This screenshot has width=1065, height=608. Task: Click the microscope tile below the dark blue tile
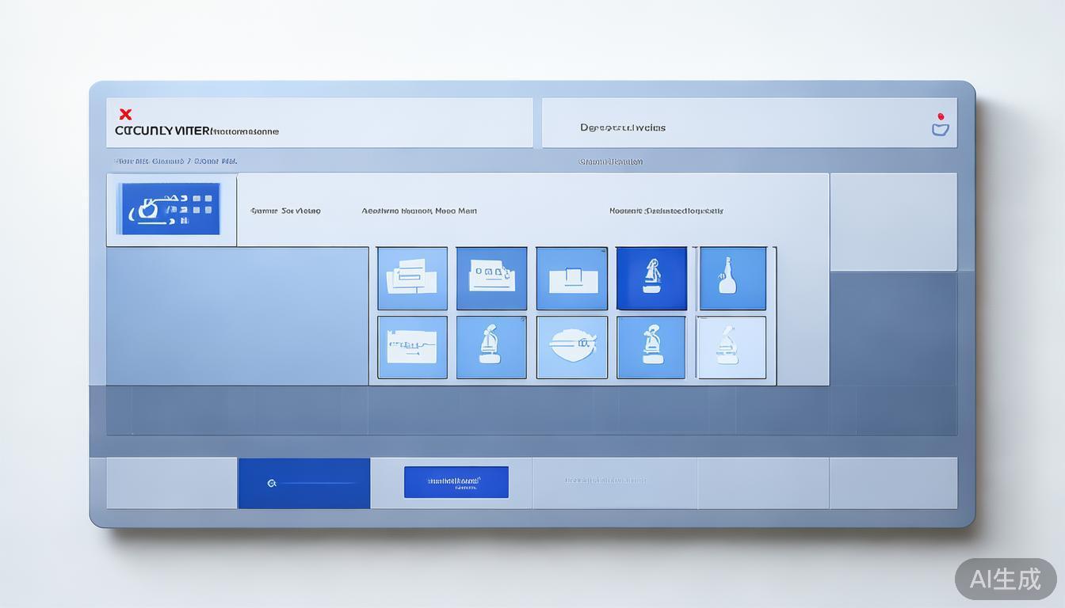pos(651,348)
